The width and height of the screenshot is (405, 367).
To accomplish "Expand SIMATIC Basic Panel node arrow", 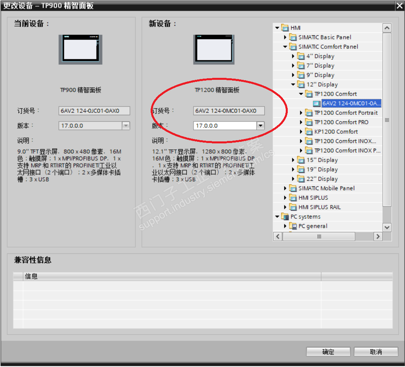I will tap(285, 37).
